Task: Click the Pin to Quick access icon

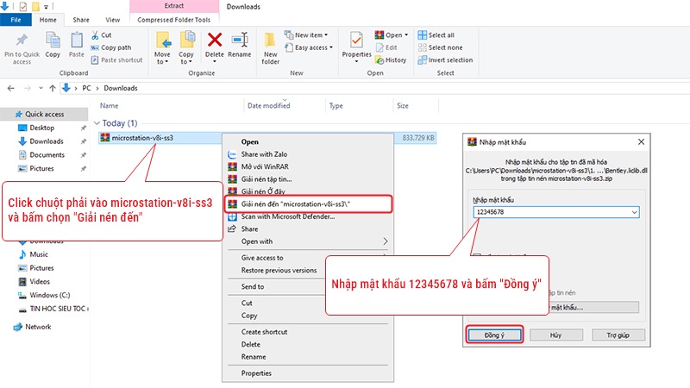Action: click(x=22, y=41)
